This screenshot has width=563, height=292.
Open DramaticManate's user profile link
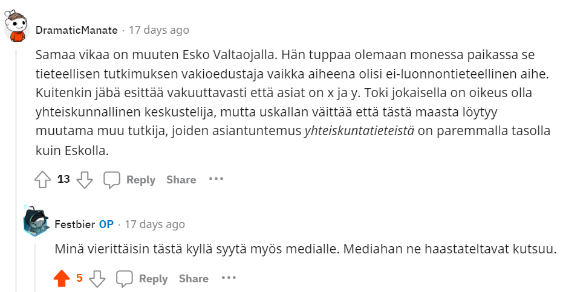click(x=77, y=30)
